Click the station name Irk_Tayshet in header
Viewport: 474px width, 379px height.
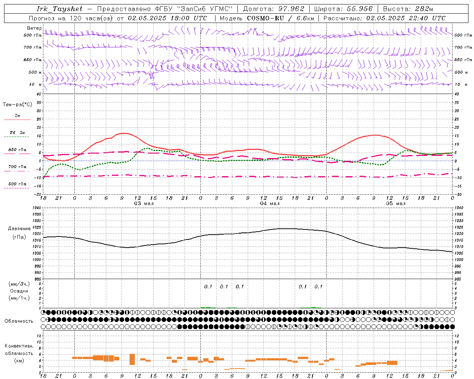click(x=60, y=9)
